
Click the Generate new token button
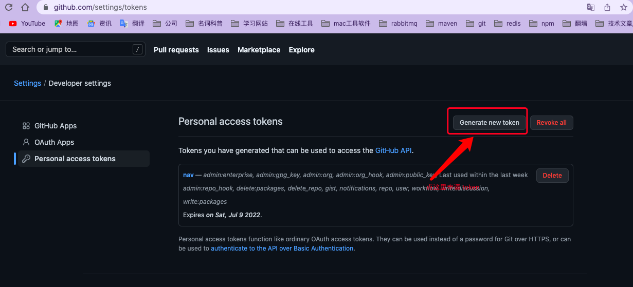tap(490, 123)
